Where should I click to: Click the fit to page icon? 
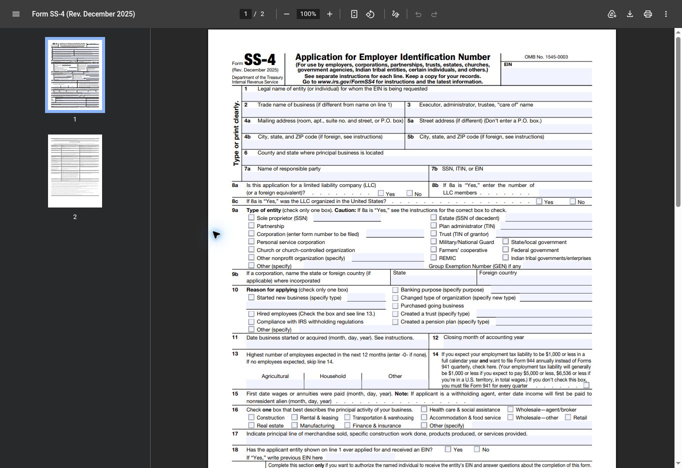(x=354, y=14)
